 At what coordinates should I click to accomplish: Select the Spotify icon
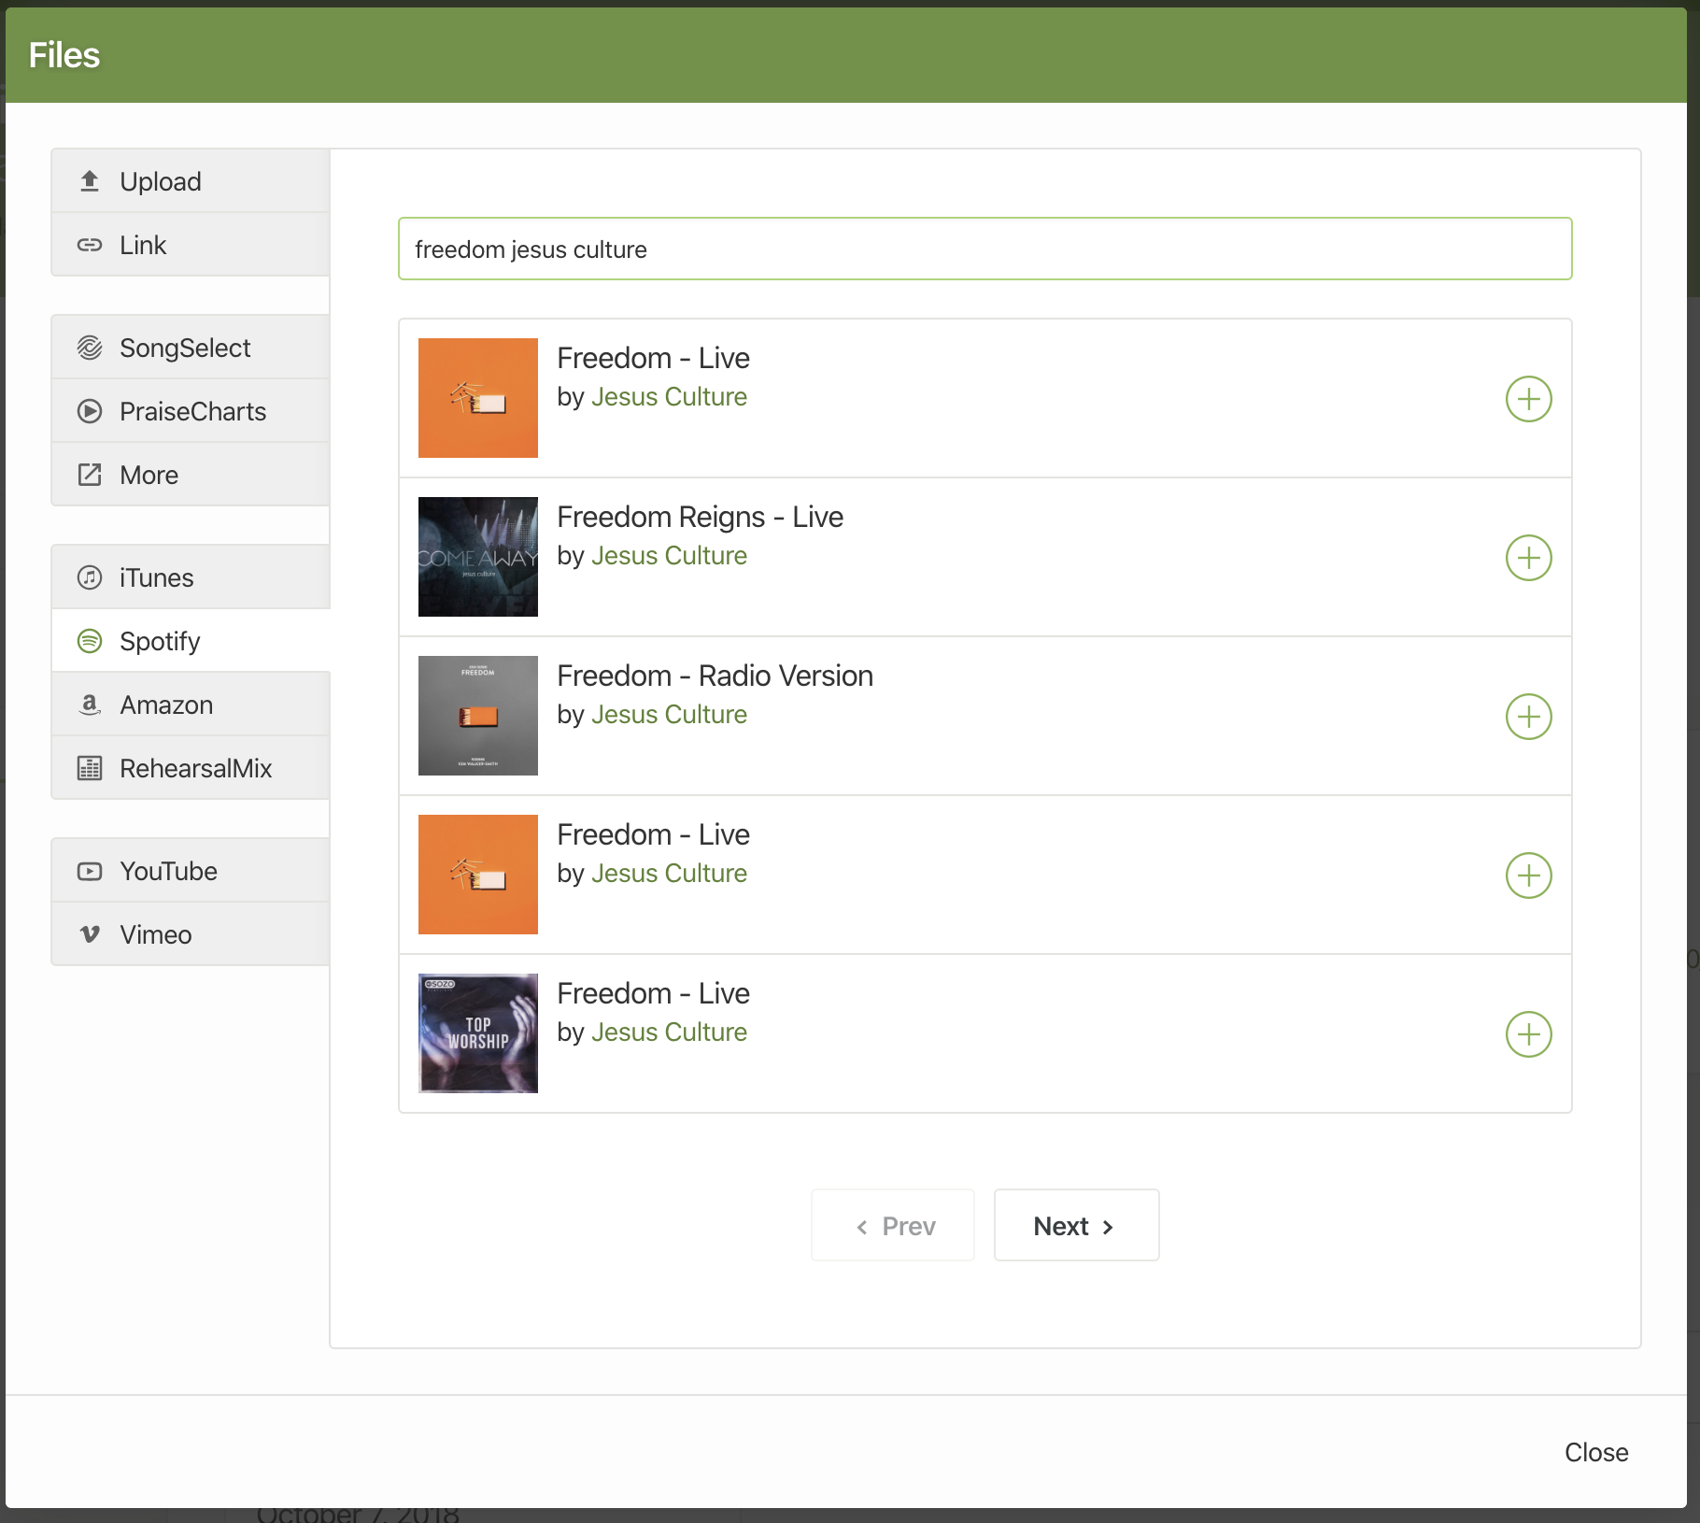[90, 641]
